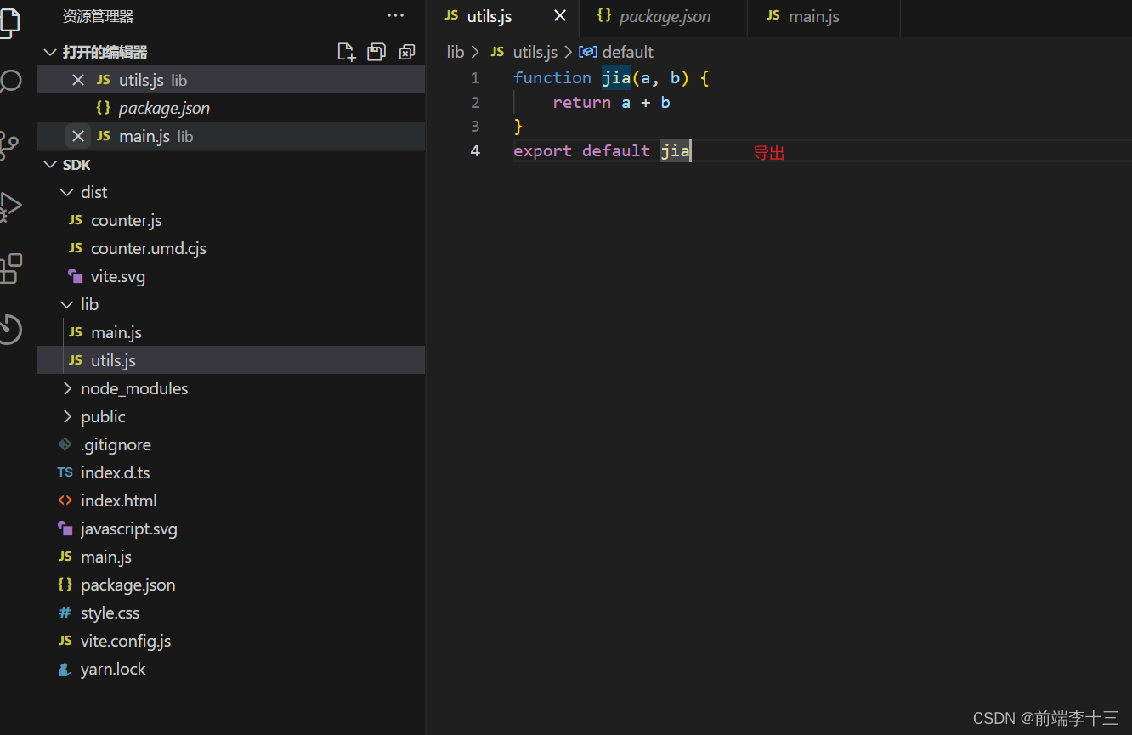Switch to the main.js tab
1132x735 pixels.
click(x=813, y=16)
